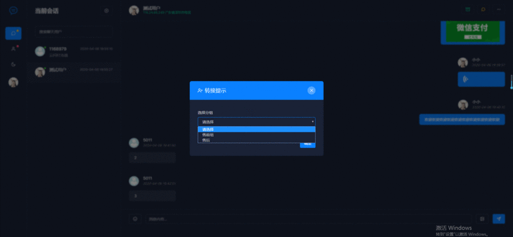The height and width of the screenshot is (237, 513).
Task: Choose 售前组 from the group list
Action: 256,135
